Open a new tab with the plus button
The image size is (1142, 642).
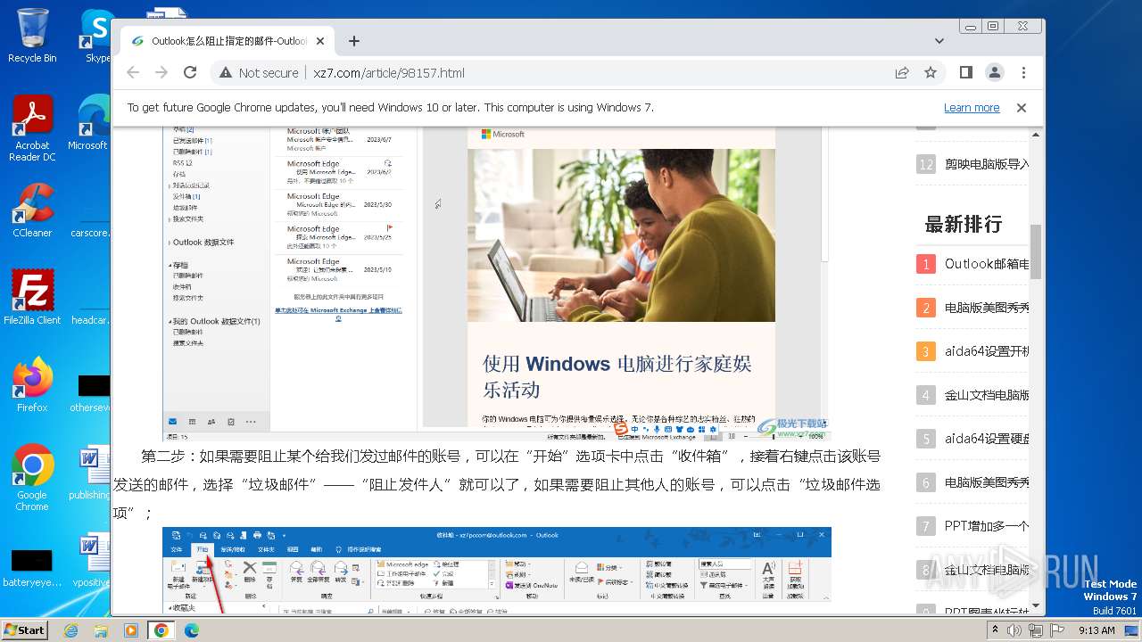(354, 41)
